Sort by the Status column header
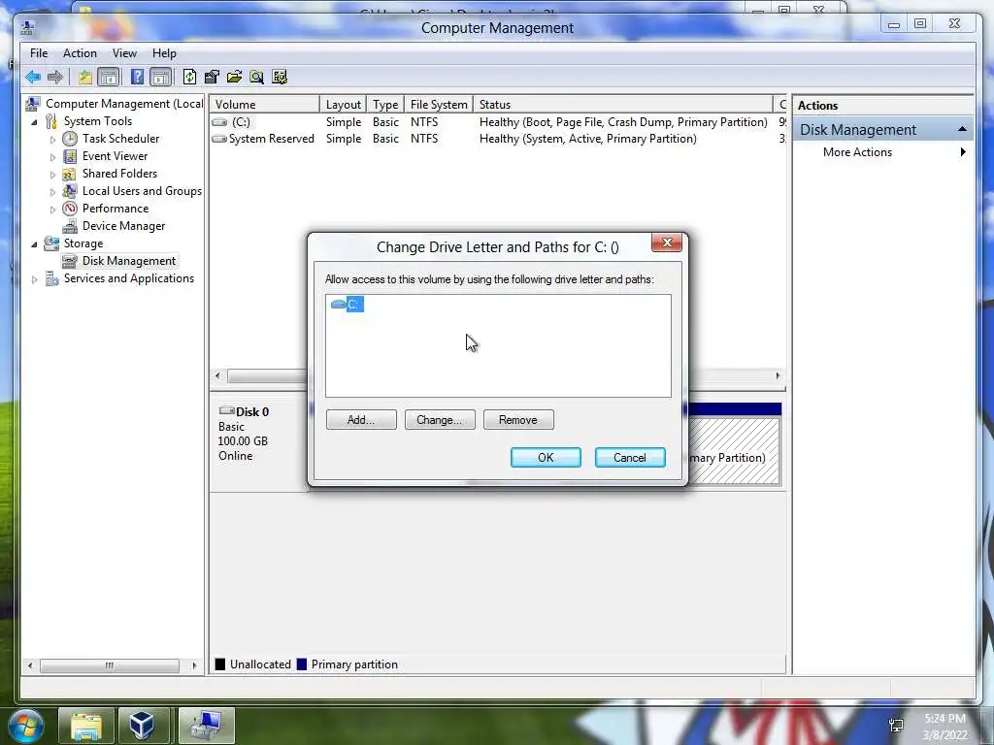994x745 pixels. (x=622, y=104)
